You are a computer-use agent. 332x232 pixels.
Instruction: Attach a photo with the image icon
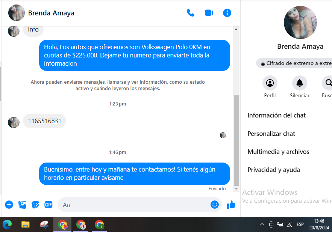click(22, 205)
